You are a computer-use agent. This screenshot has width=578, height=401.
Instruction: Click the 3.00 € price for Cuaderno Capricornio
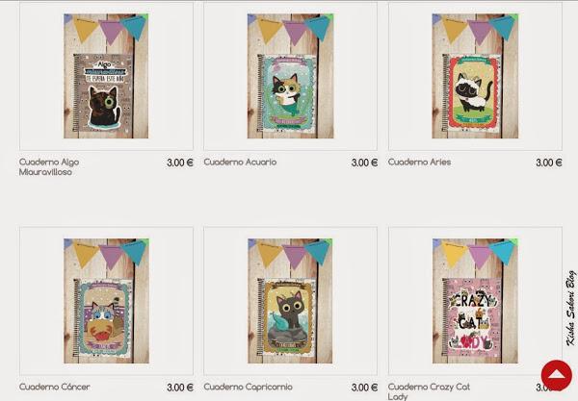364,388
